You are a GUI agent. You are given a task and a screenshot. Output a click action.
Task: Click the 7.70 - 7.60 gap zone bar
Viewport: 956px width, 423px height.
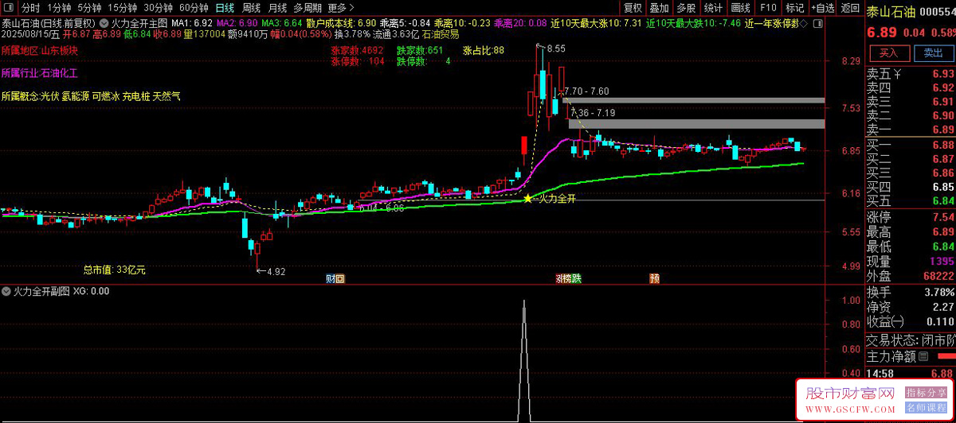693,101
